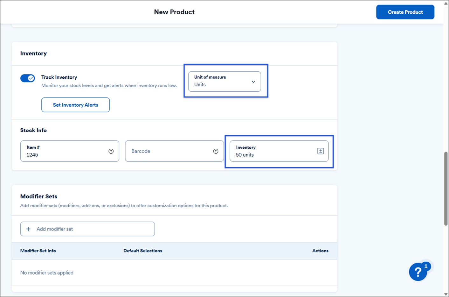This screenshot has height=297, width=449.
Task: Open the inventory adjustment plus-minus icon
Action: pos(321,151)
